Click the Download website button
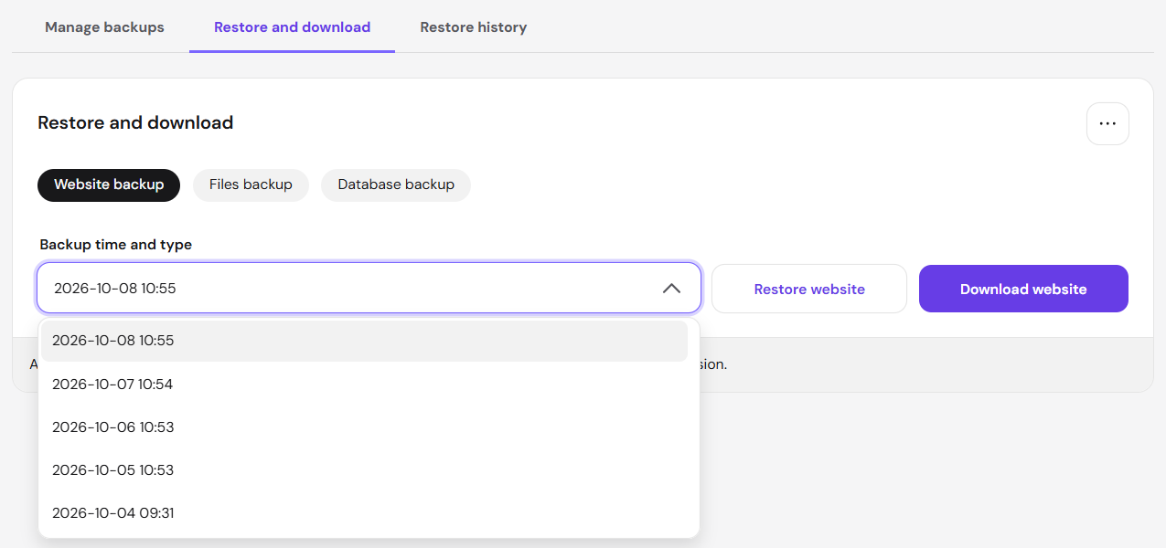The width and height of the screenshot is (1166, 548). 1023,289
